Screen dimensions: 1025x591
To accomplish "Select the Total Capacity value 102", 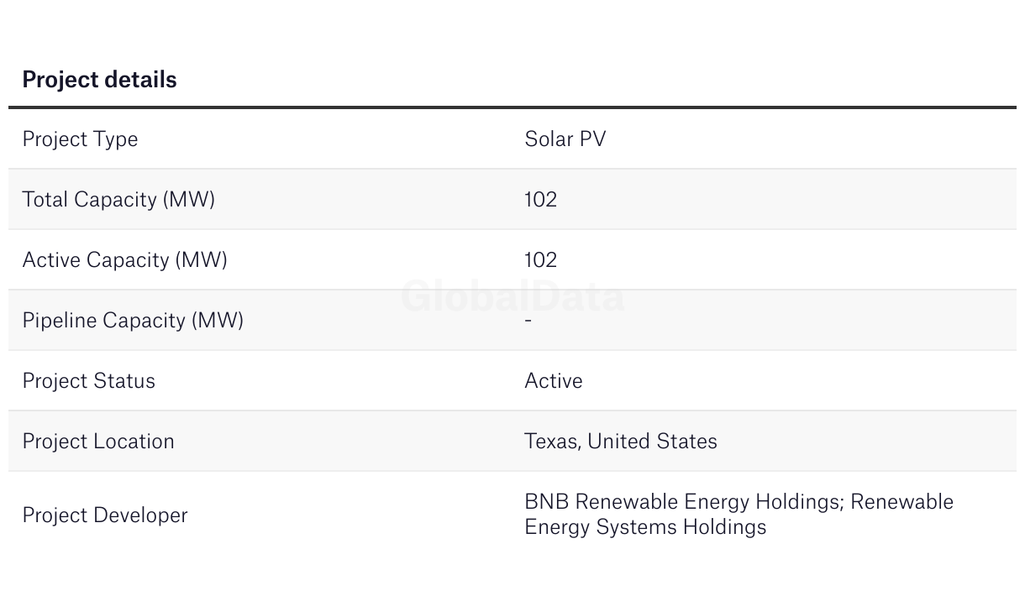I will pyautogui.click(x=540, y=200).
